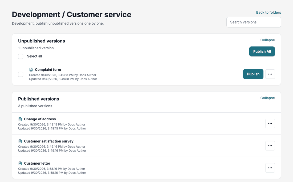The image size is (293, 182).
Task: Click the document icon beside Customer satisfaction survey
Action: pos(20,141)
